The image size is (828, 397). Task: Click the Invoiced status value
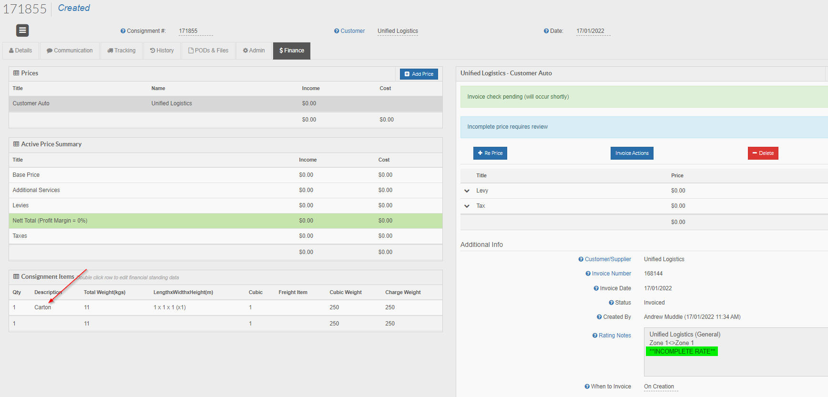click(x=654, y=303)
